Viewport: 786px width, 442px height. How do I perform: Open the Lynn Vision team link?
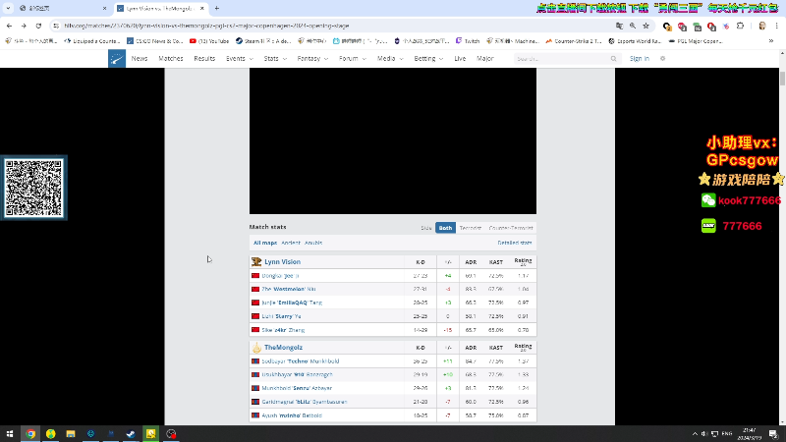click(282, 261)
